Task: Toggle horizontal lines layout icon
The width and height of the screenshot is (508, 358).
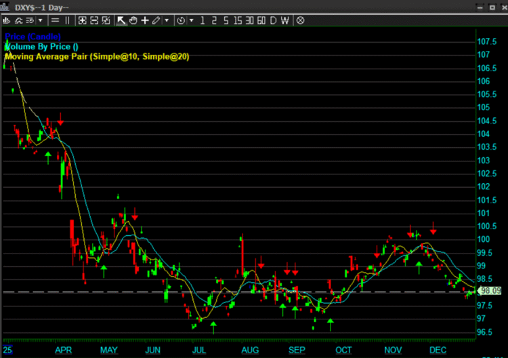Action: [53, 20]
